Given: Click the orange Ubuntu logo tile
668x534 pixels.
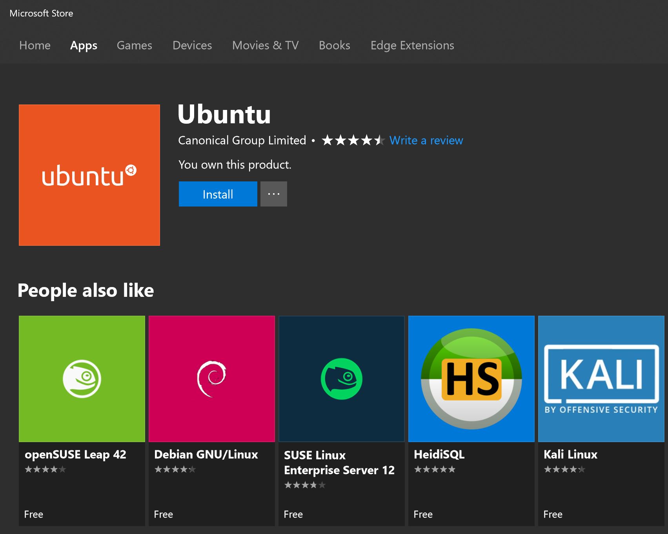Looking at the screenshot, I should pos(89,175).
